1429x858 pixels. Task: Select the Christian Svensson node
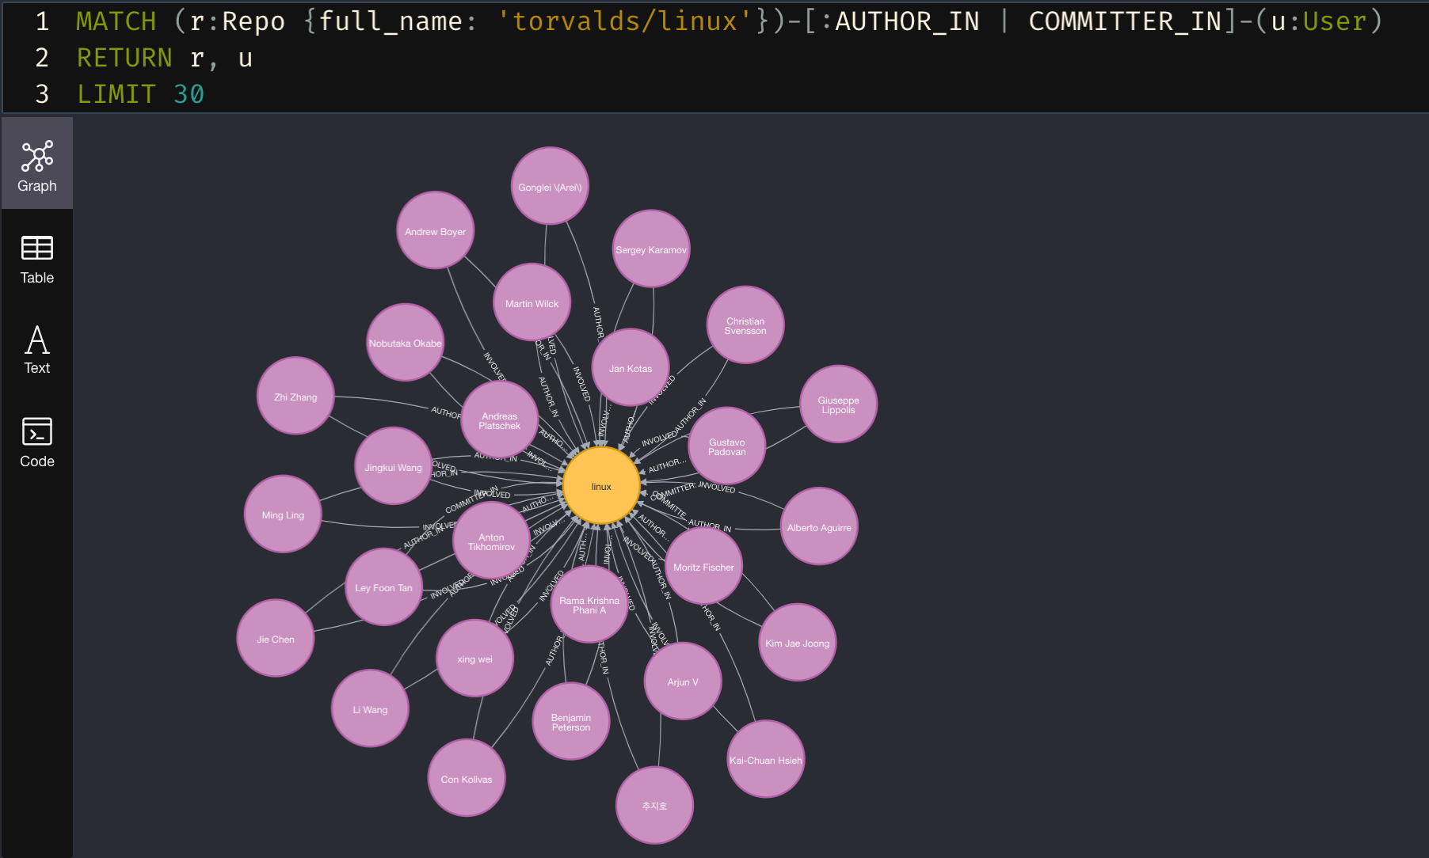(745, 325)
